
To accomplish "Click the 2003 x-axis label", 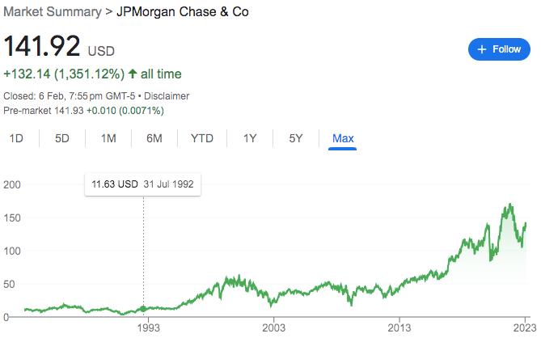I will click(273, 327).
